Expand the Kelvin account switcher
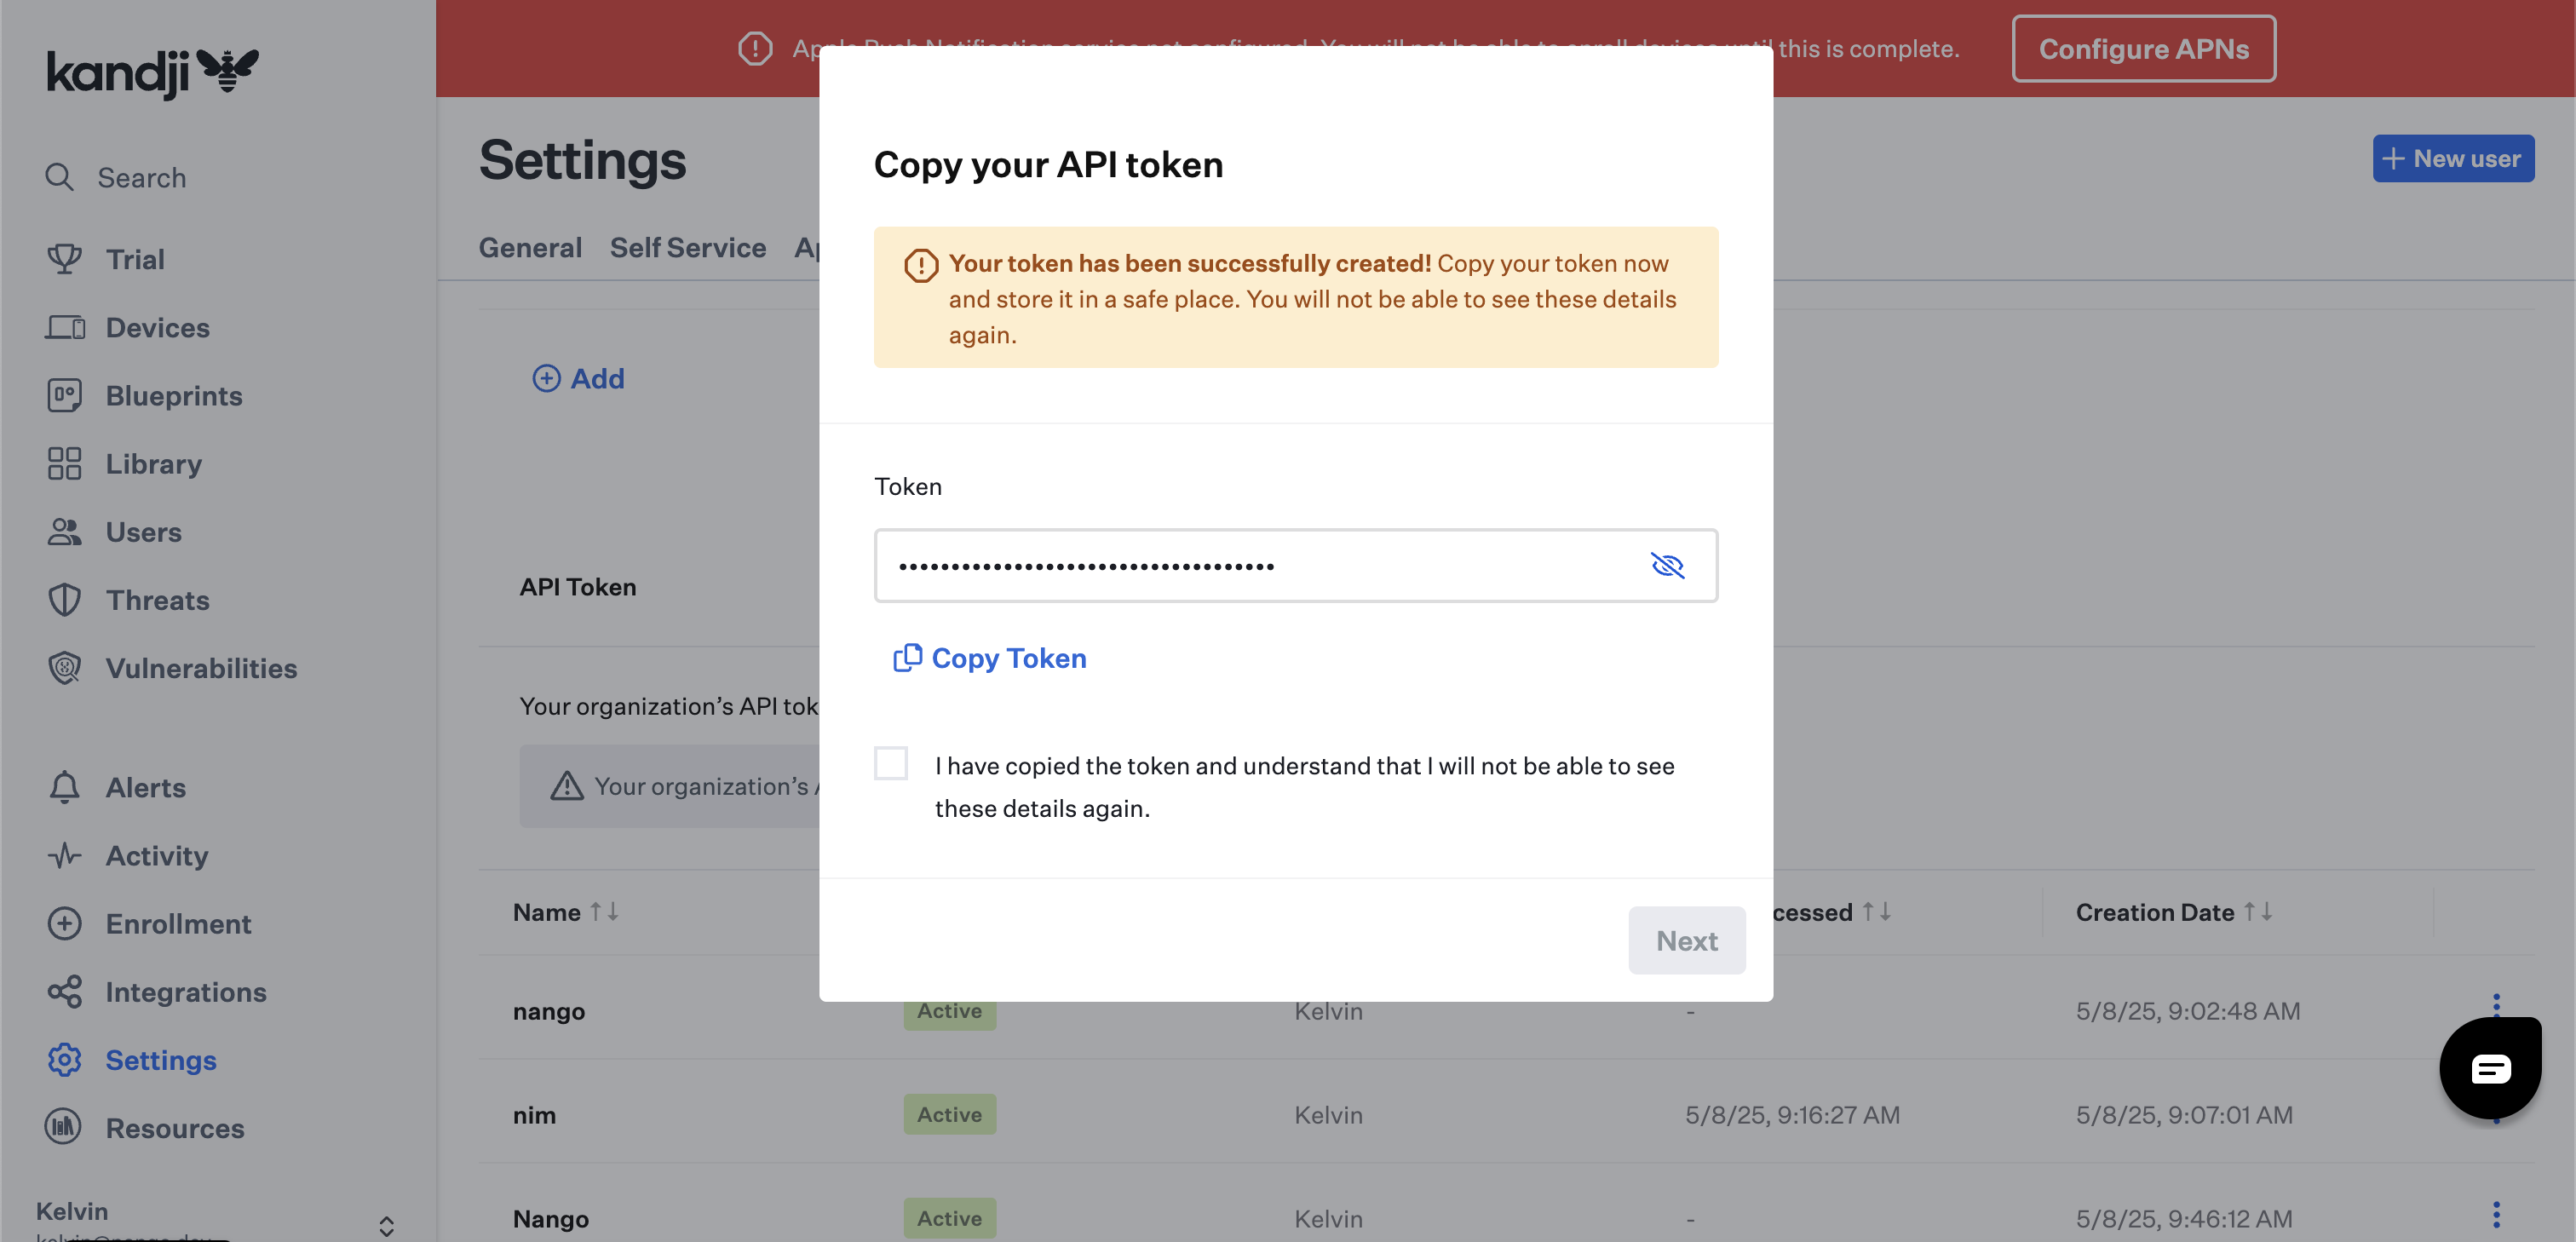This screenshot has height=1242, width=2576. (386, 1225)
